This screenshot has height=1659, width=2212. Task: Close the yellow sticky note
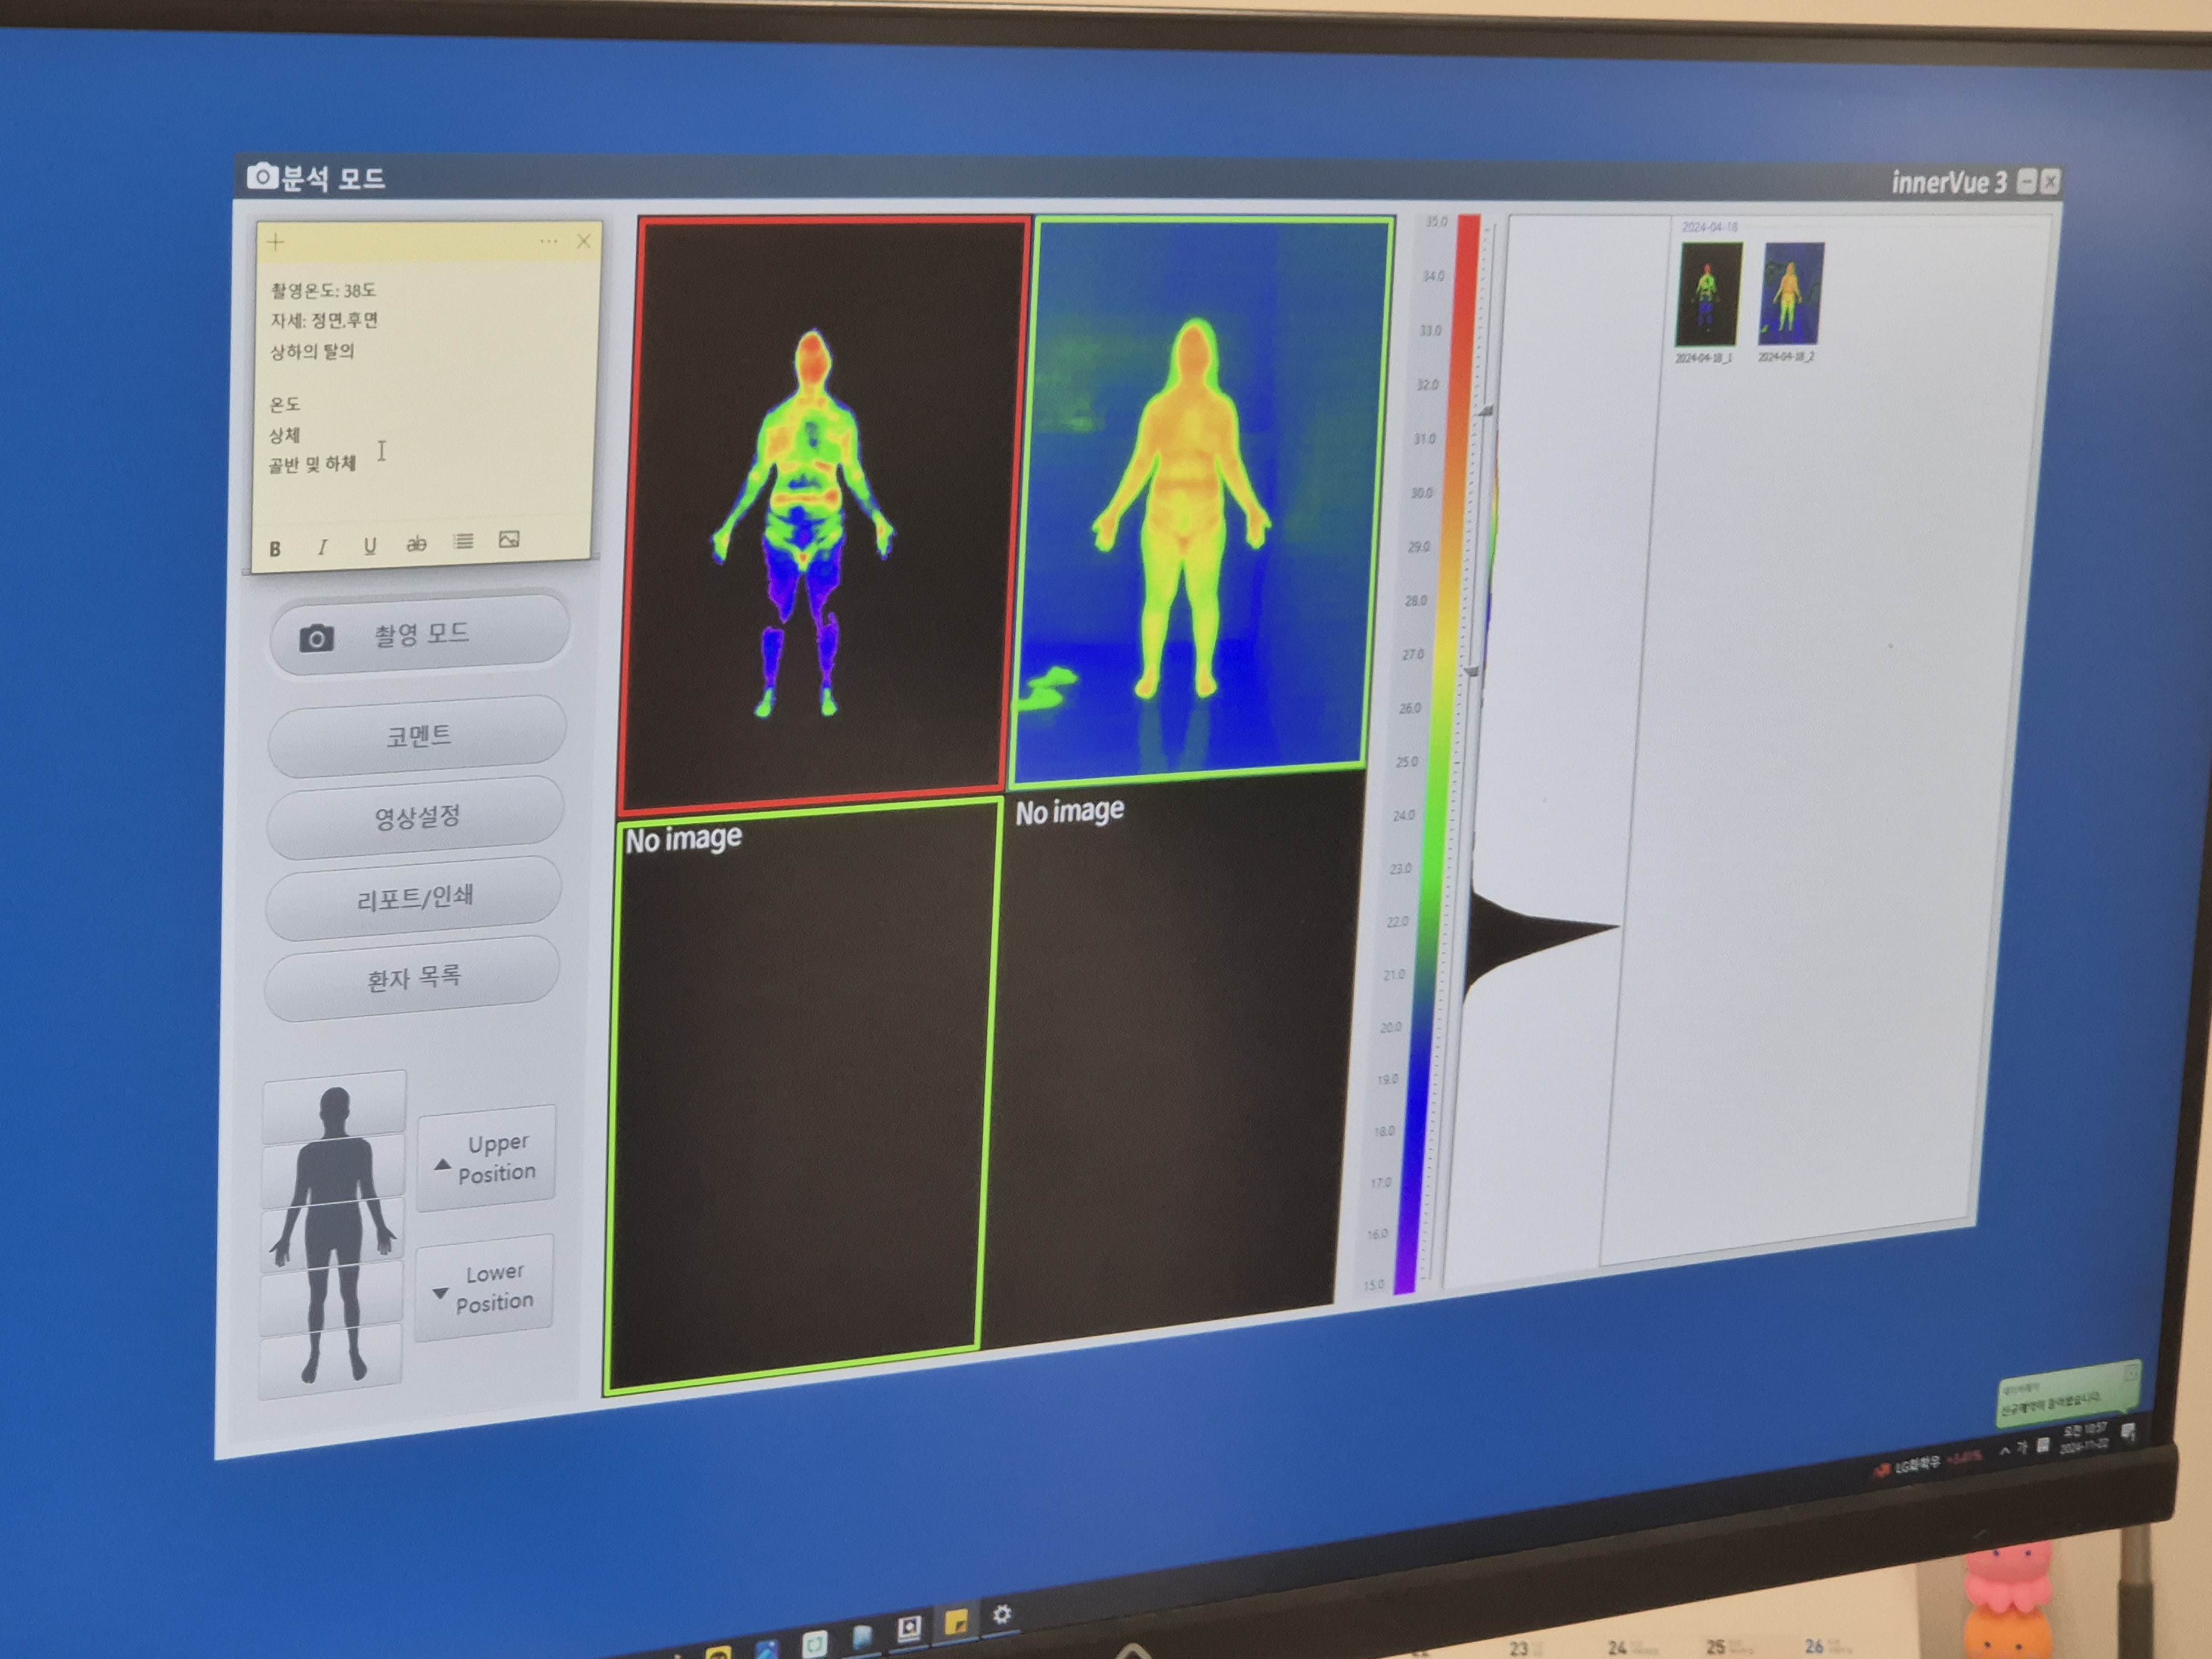(x=584, y=241)
